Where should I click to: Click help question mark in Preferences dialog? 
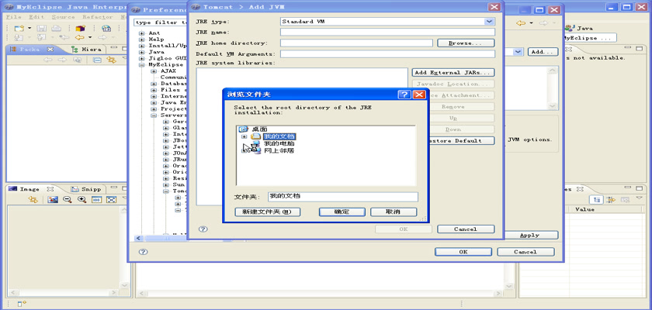pos(143,251)
